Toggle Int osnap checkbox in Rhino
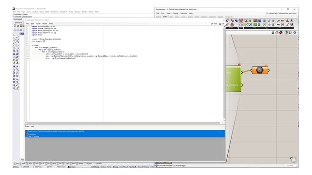The image size is (312, 175). click(46, 164)
